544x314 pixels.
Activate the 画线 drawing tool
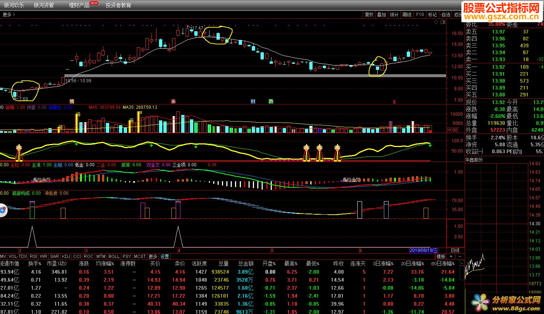click(x=407, y=15)
